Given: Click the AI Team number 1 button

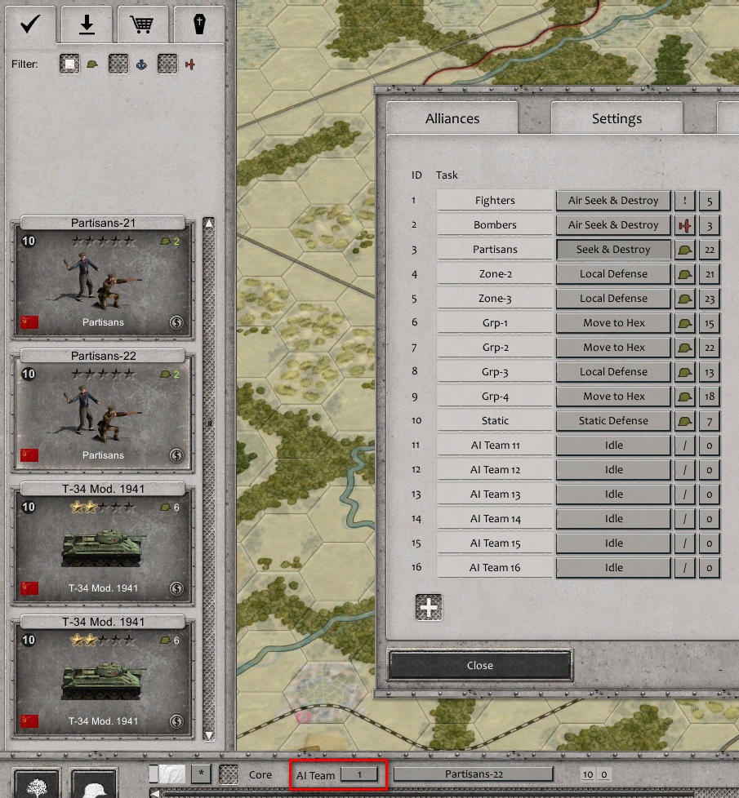Looking at the screenshot, I should (359, 774).
